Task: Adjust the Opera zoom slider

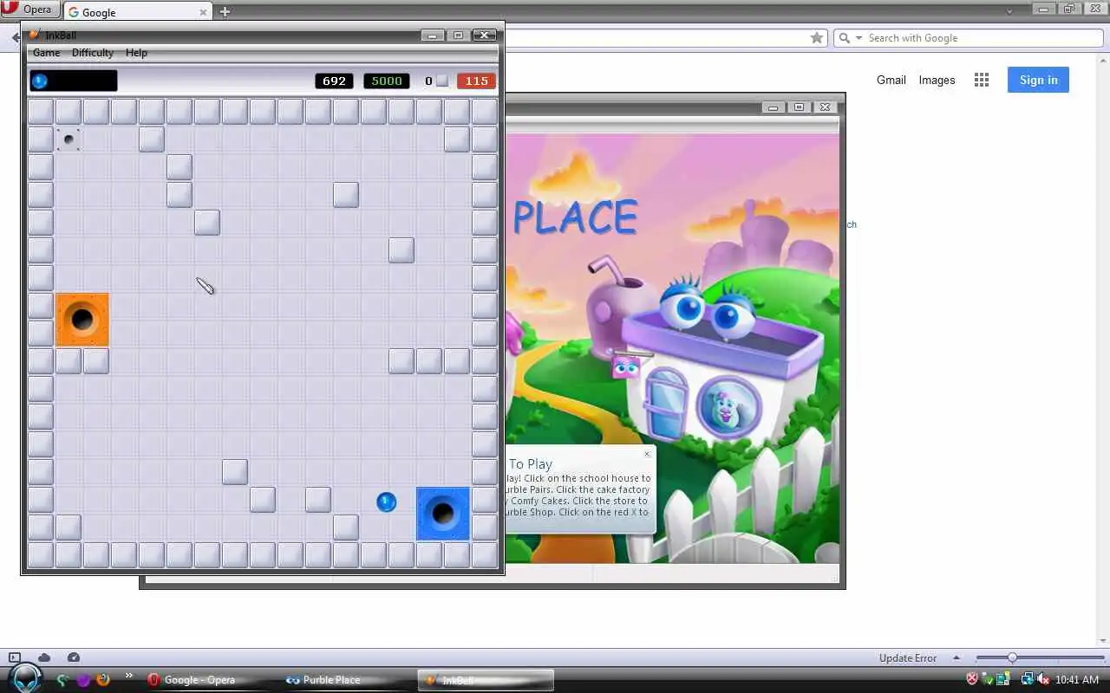Action: tap(1012, 657)
